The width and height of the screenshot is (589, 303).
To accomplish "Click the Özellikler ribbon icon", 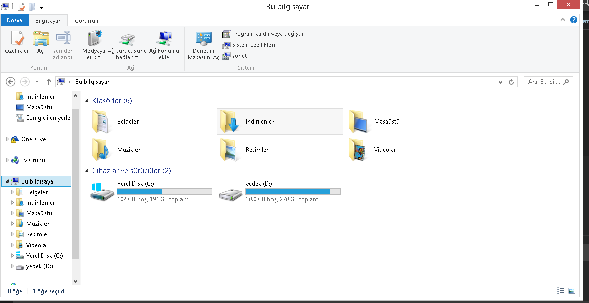I will point(17,38).
